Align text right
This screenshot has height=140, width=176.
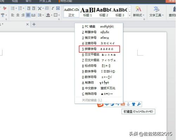(x=23, y=15)
